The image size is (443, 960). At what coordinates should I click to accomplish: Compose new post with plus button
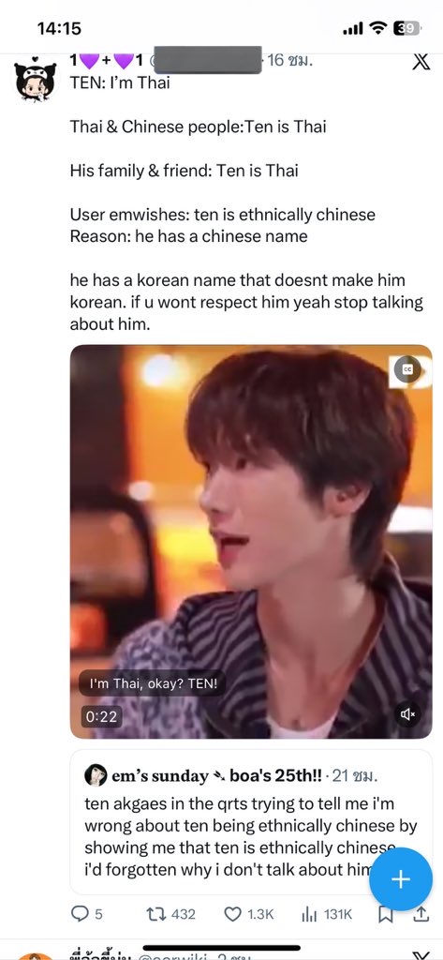click(x=400, y=879)
